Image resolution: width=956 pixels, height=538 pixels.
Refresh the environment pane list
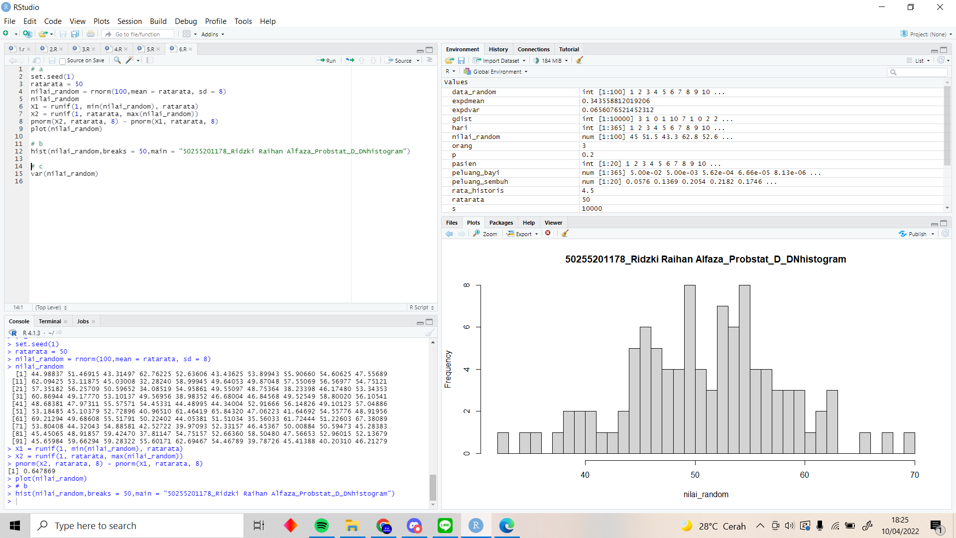click(941, 60)
